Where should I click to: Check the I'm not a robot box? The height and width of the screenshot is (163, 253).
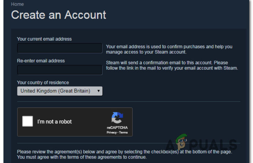pos(27,121)
